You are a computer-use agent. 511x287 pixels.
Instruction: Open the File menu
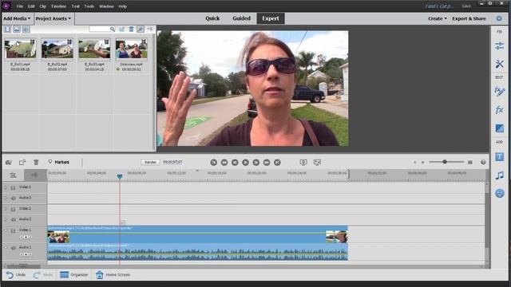(19, 6)
